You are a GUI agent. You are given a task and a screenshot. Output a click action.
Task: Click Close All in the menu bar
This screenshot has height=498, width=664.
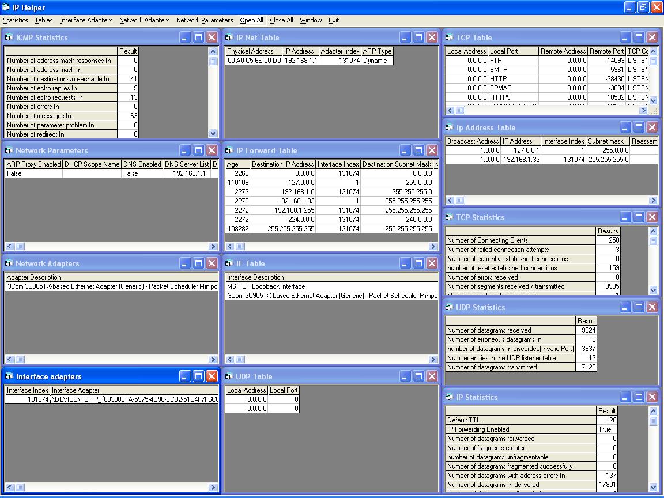281,20
